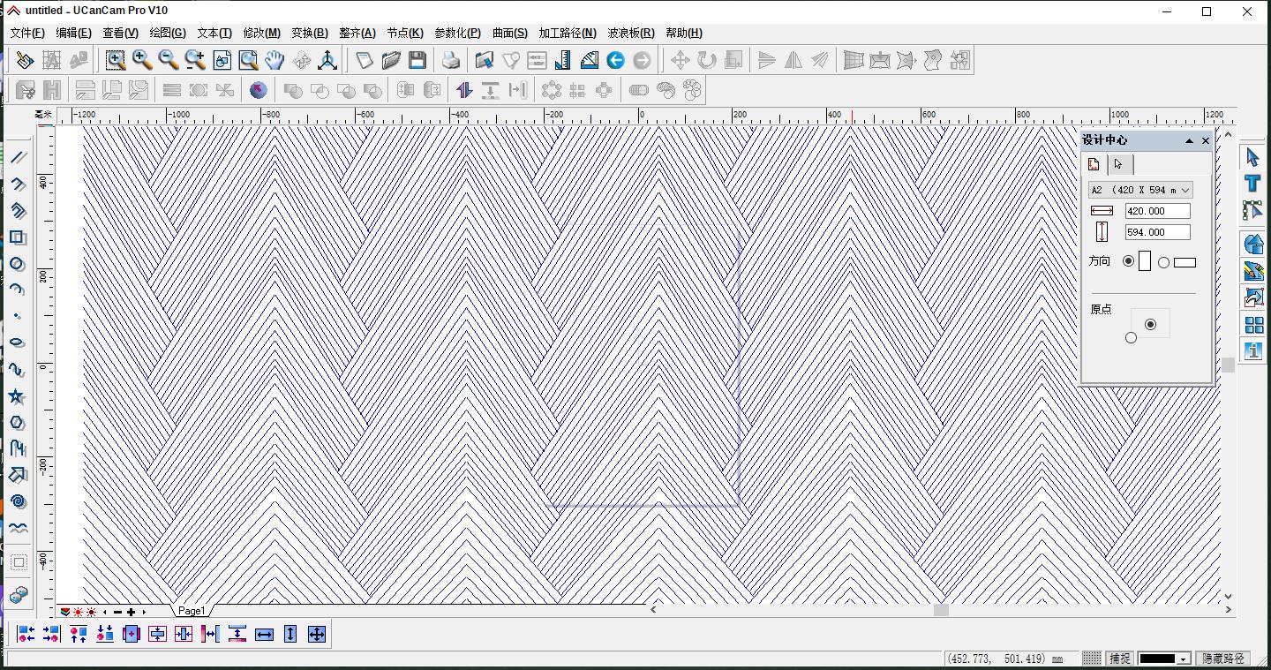1271x670 pixels.
Task: Click the align right icon
Action: coord(51,634)
